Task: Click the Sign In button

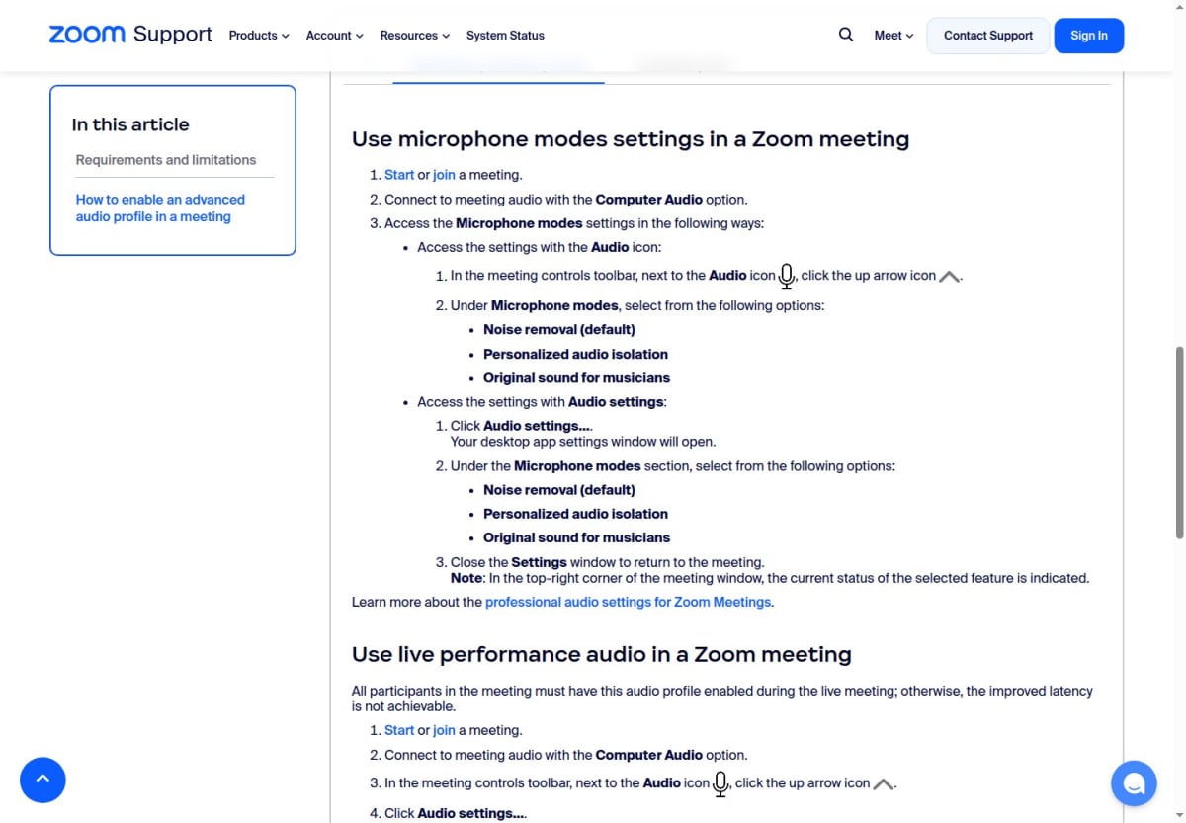Action: click(1089, 36)
